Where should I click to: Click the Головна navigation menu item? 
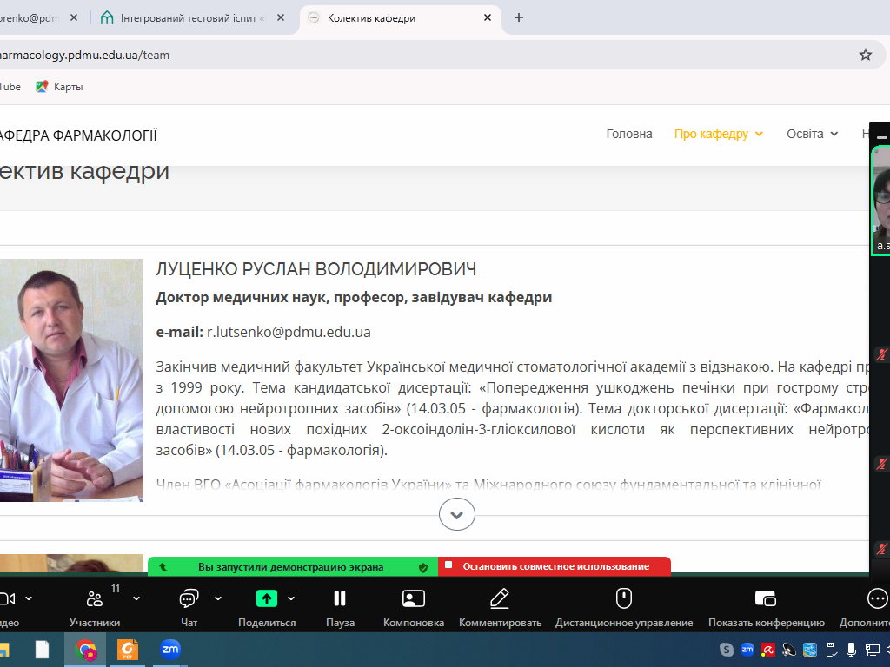(x=628, y=135)
